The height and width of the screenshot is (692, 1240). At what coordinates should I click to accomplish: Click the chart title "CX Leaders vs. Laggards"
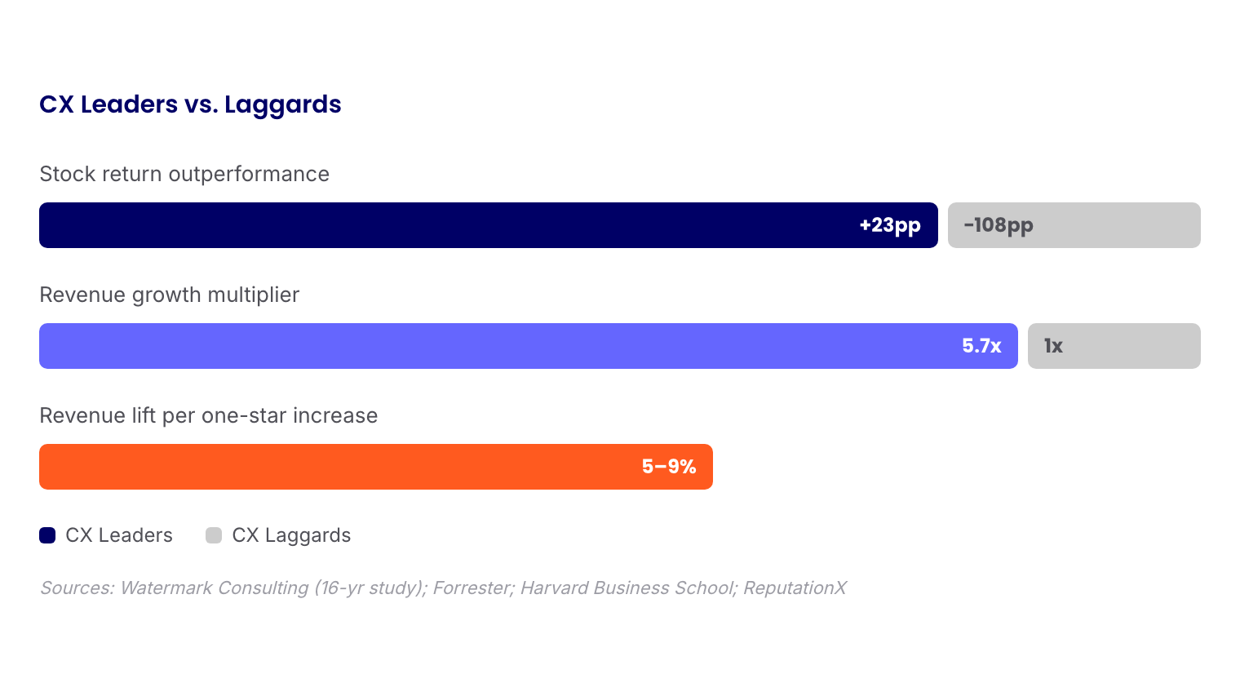click(190, 104)
